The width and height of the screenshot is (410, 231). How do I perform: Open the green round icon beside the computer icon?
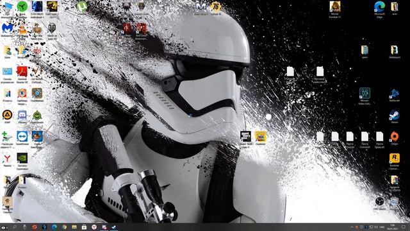point(22,6)
